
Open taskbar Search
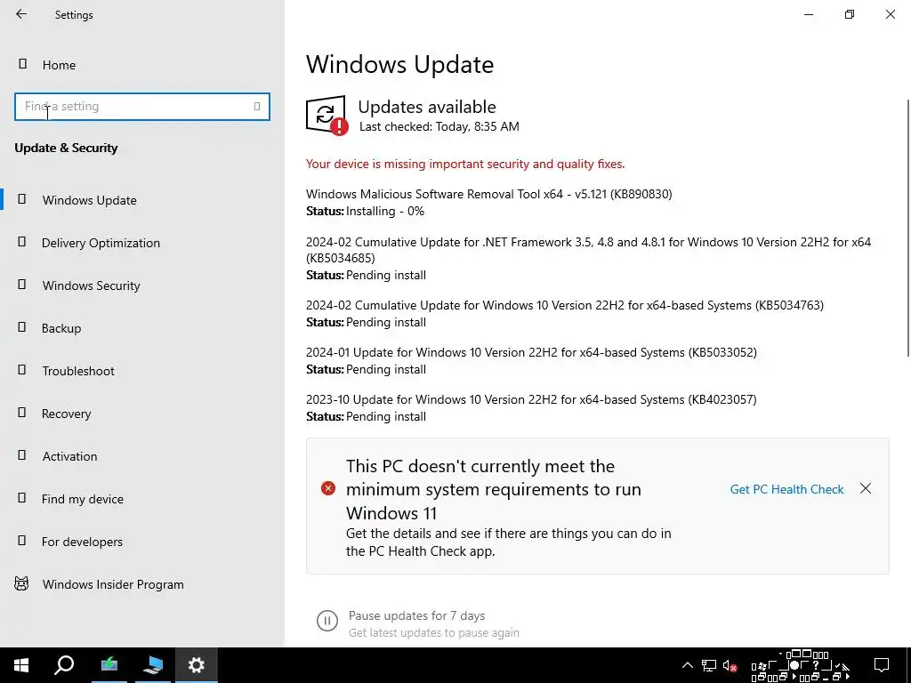tap(64, 665)
